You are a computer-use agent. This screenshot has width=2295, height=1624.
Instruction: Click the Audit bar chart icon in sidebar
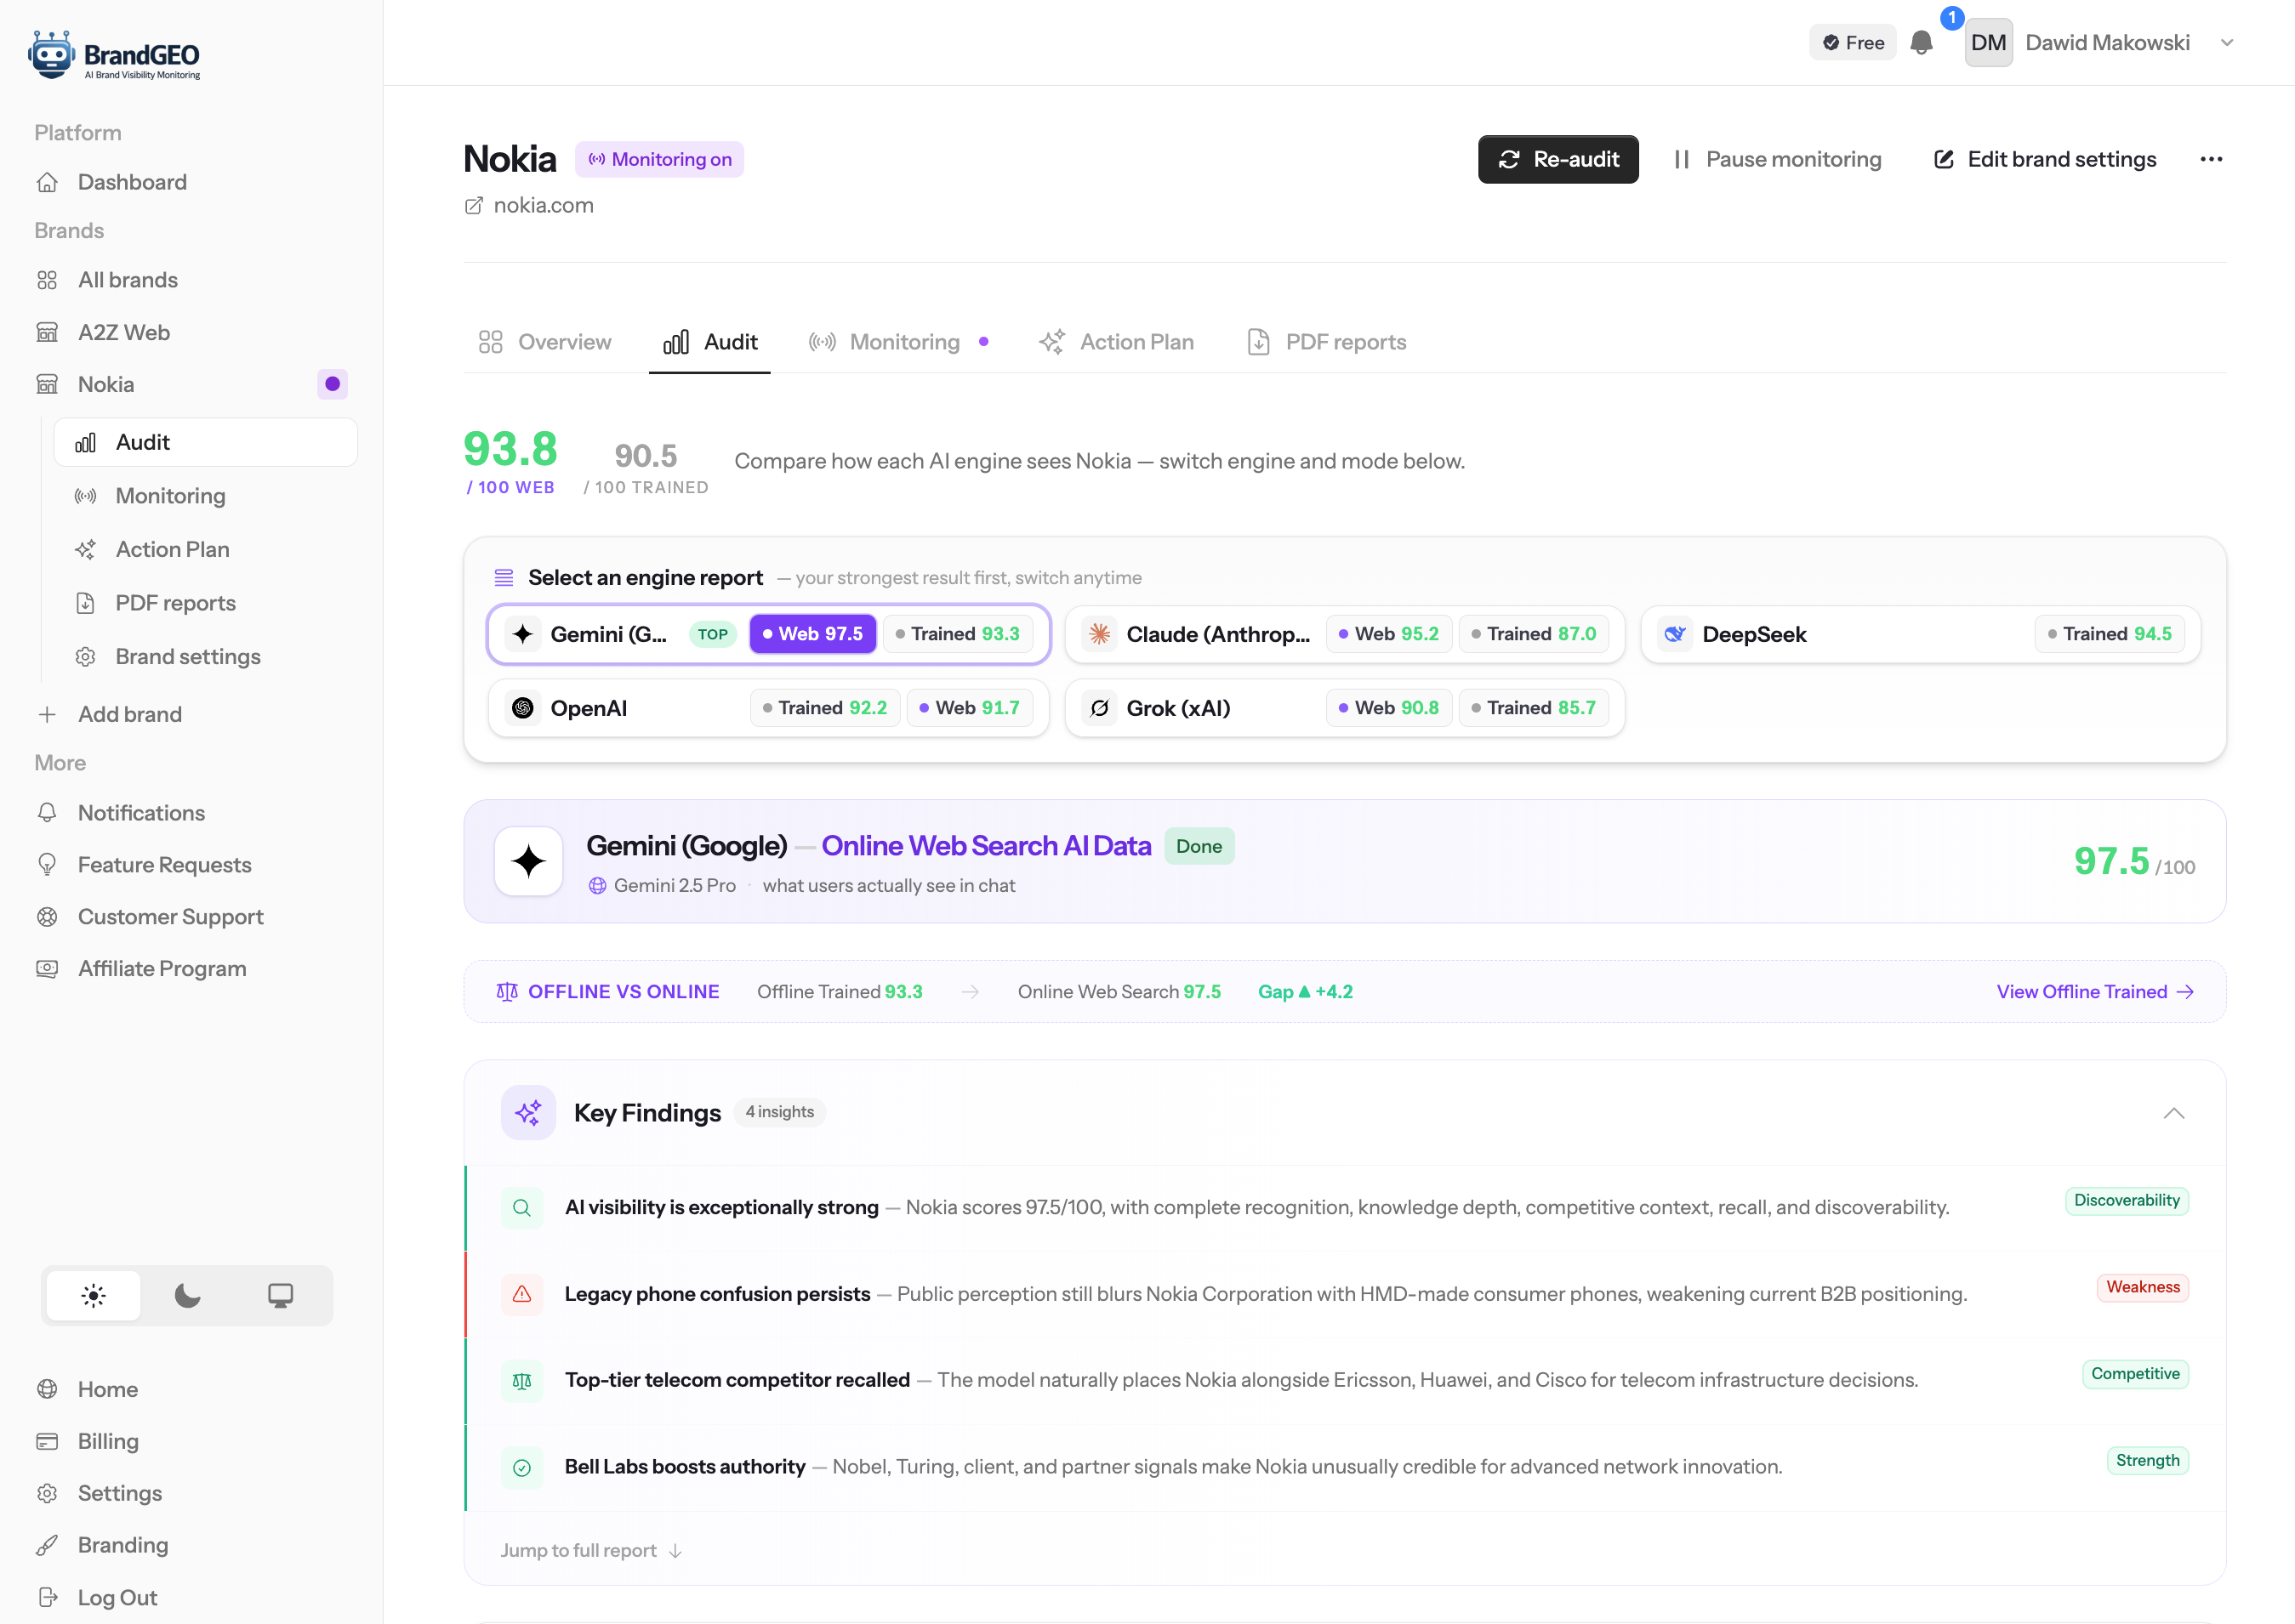(x=86, y=442)
